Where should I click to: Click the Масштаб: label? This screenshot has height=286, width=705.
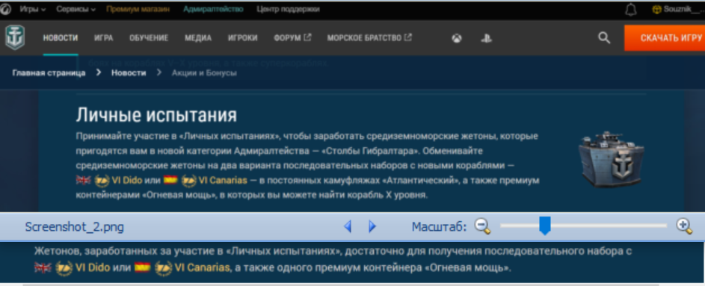click(x=440, y=227)
